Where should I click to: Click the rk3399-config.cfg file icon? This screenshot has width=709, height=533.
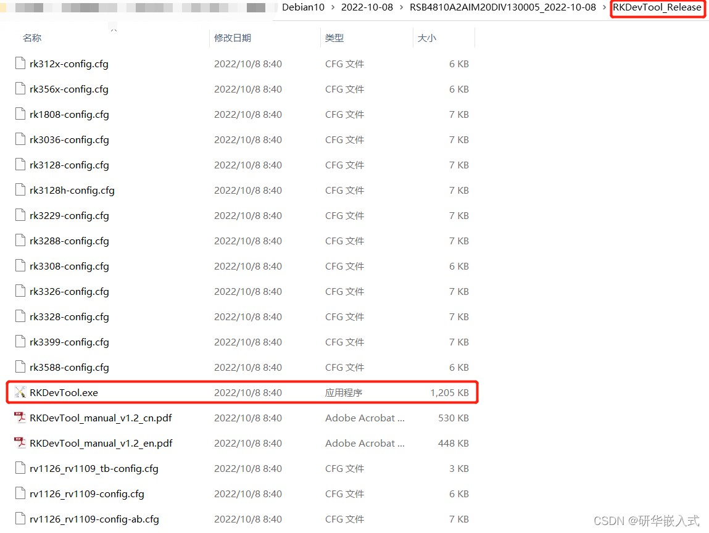pyautogui.click(x=20, y=342)
